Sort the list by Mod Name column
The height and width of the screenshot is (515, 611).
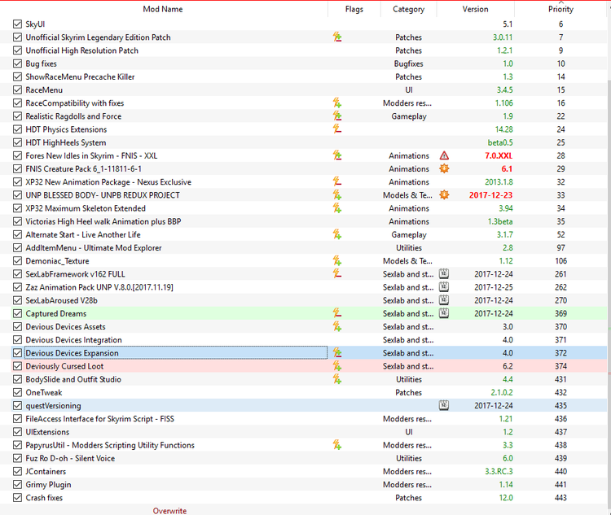(163, 9)
